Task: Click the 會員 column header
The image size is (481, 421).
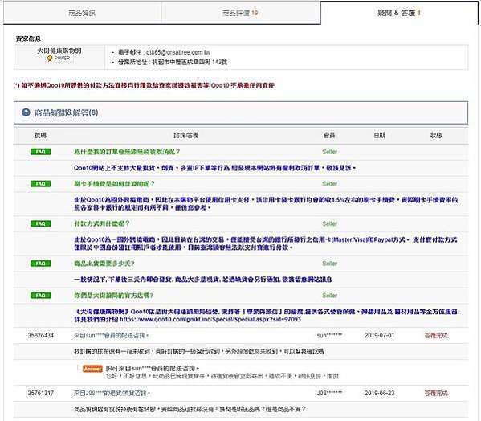Action: [329, 135]
